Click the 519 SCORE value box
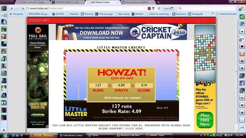Screen dimensions: 246x138 click(144, 85)
